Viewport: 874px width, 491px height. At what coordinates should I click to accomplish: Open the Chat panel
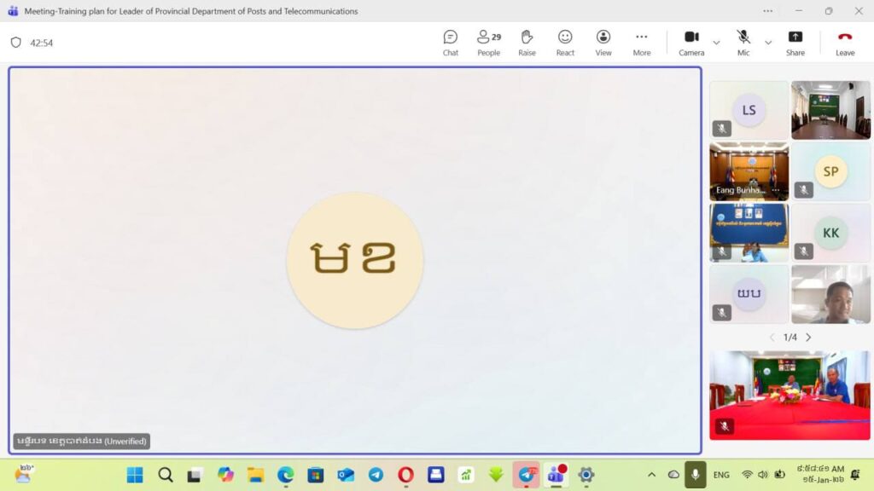pyautogui.click(x=450, y=42)
